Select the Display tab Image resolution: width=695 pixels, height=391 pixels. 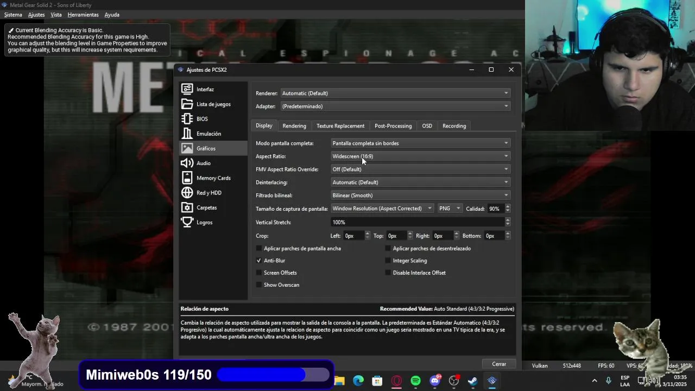click(x=264, y=125)
